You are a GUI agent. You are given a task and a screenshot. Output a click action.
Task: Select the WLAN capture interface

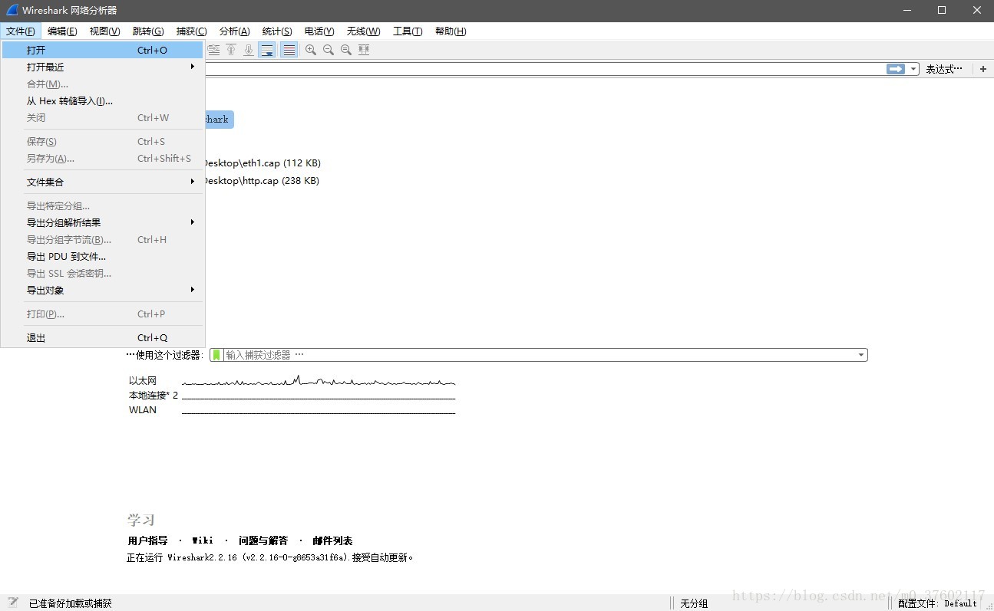(143, 409)
